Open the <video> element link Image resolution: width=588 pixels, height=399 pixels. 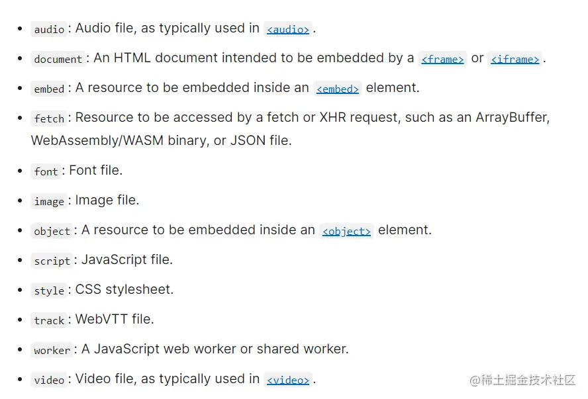pyautogui.click(x=288, y=380)
